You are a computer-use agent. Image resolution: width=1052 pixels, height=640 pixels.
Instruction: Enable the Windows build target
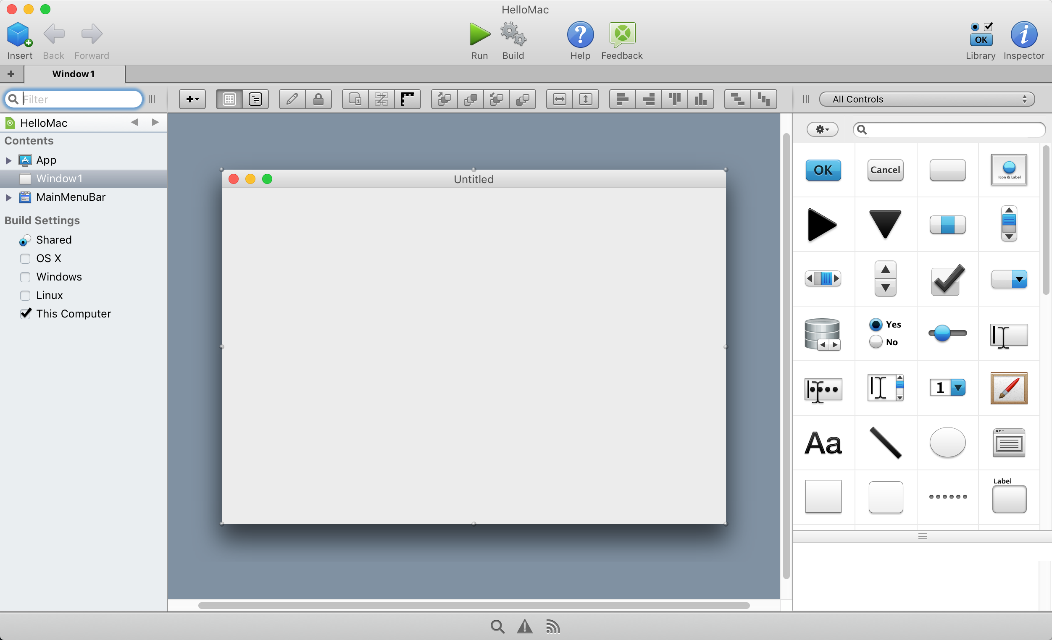tap(25, 276)
